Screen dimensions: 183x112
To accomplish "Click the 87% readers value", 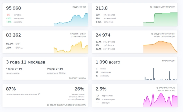I will tap(11, 89).
